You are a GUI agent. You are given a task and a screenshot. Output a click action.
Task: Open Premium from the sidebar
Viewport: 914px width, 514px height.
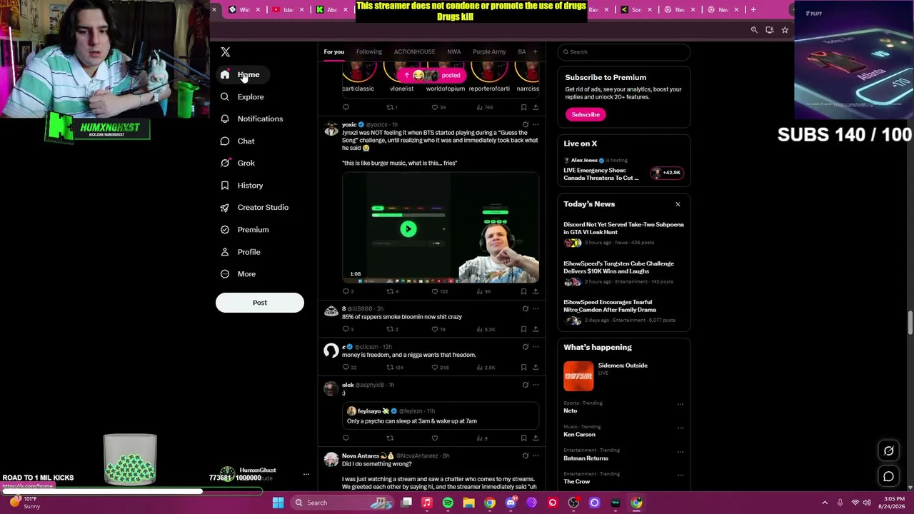245,230
